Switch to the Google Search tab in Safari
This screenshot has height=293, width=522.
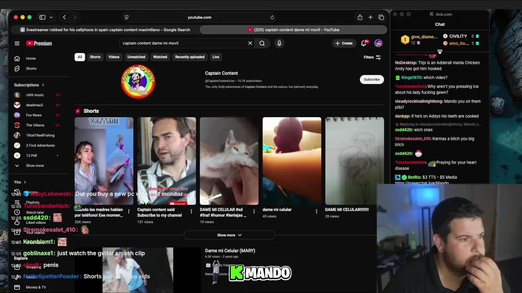point(105,30)
